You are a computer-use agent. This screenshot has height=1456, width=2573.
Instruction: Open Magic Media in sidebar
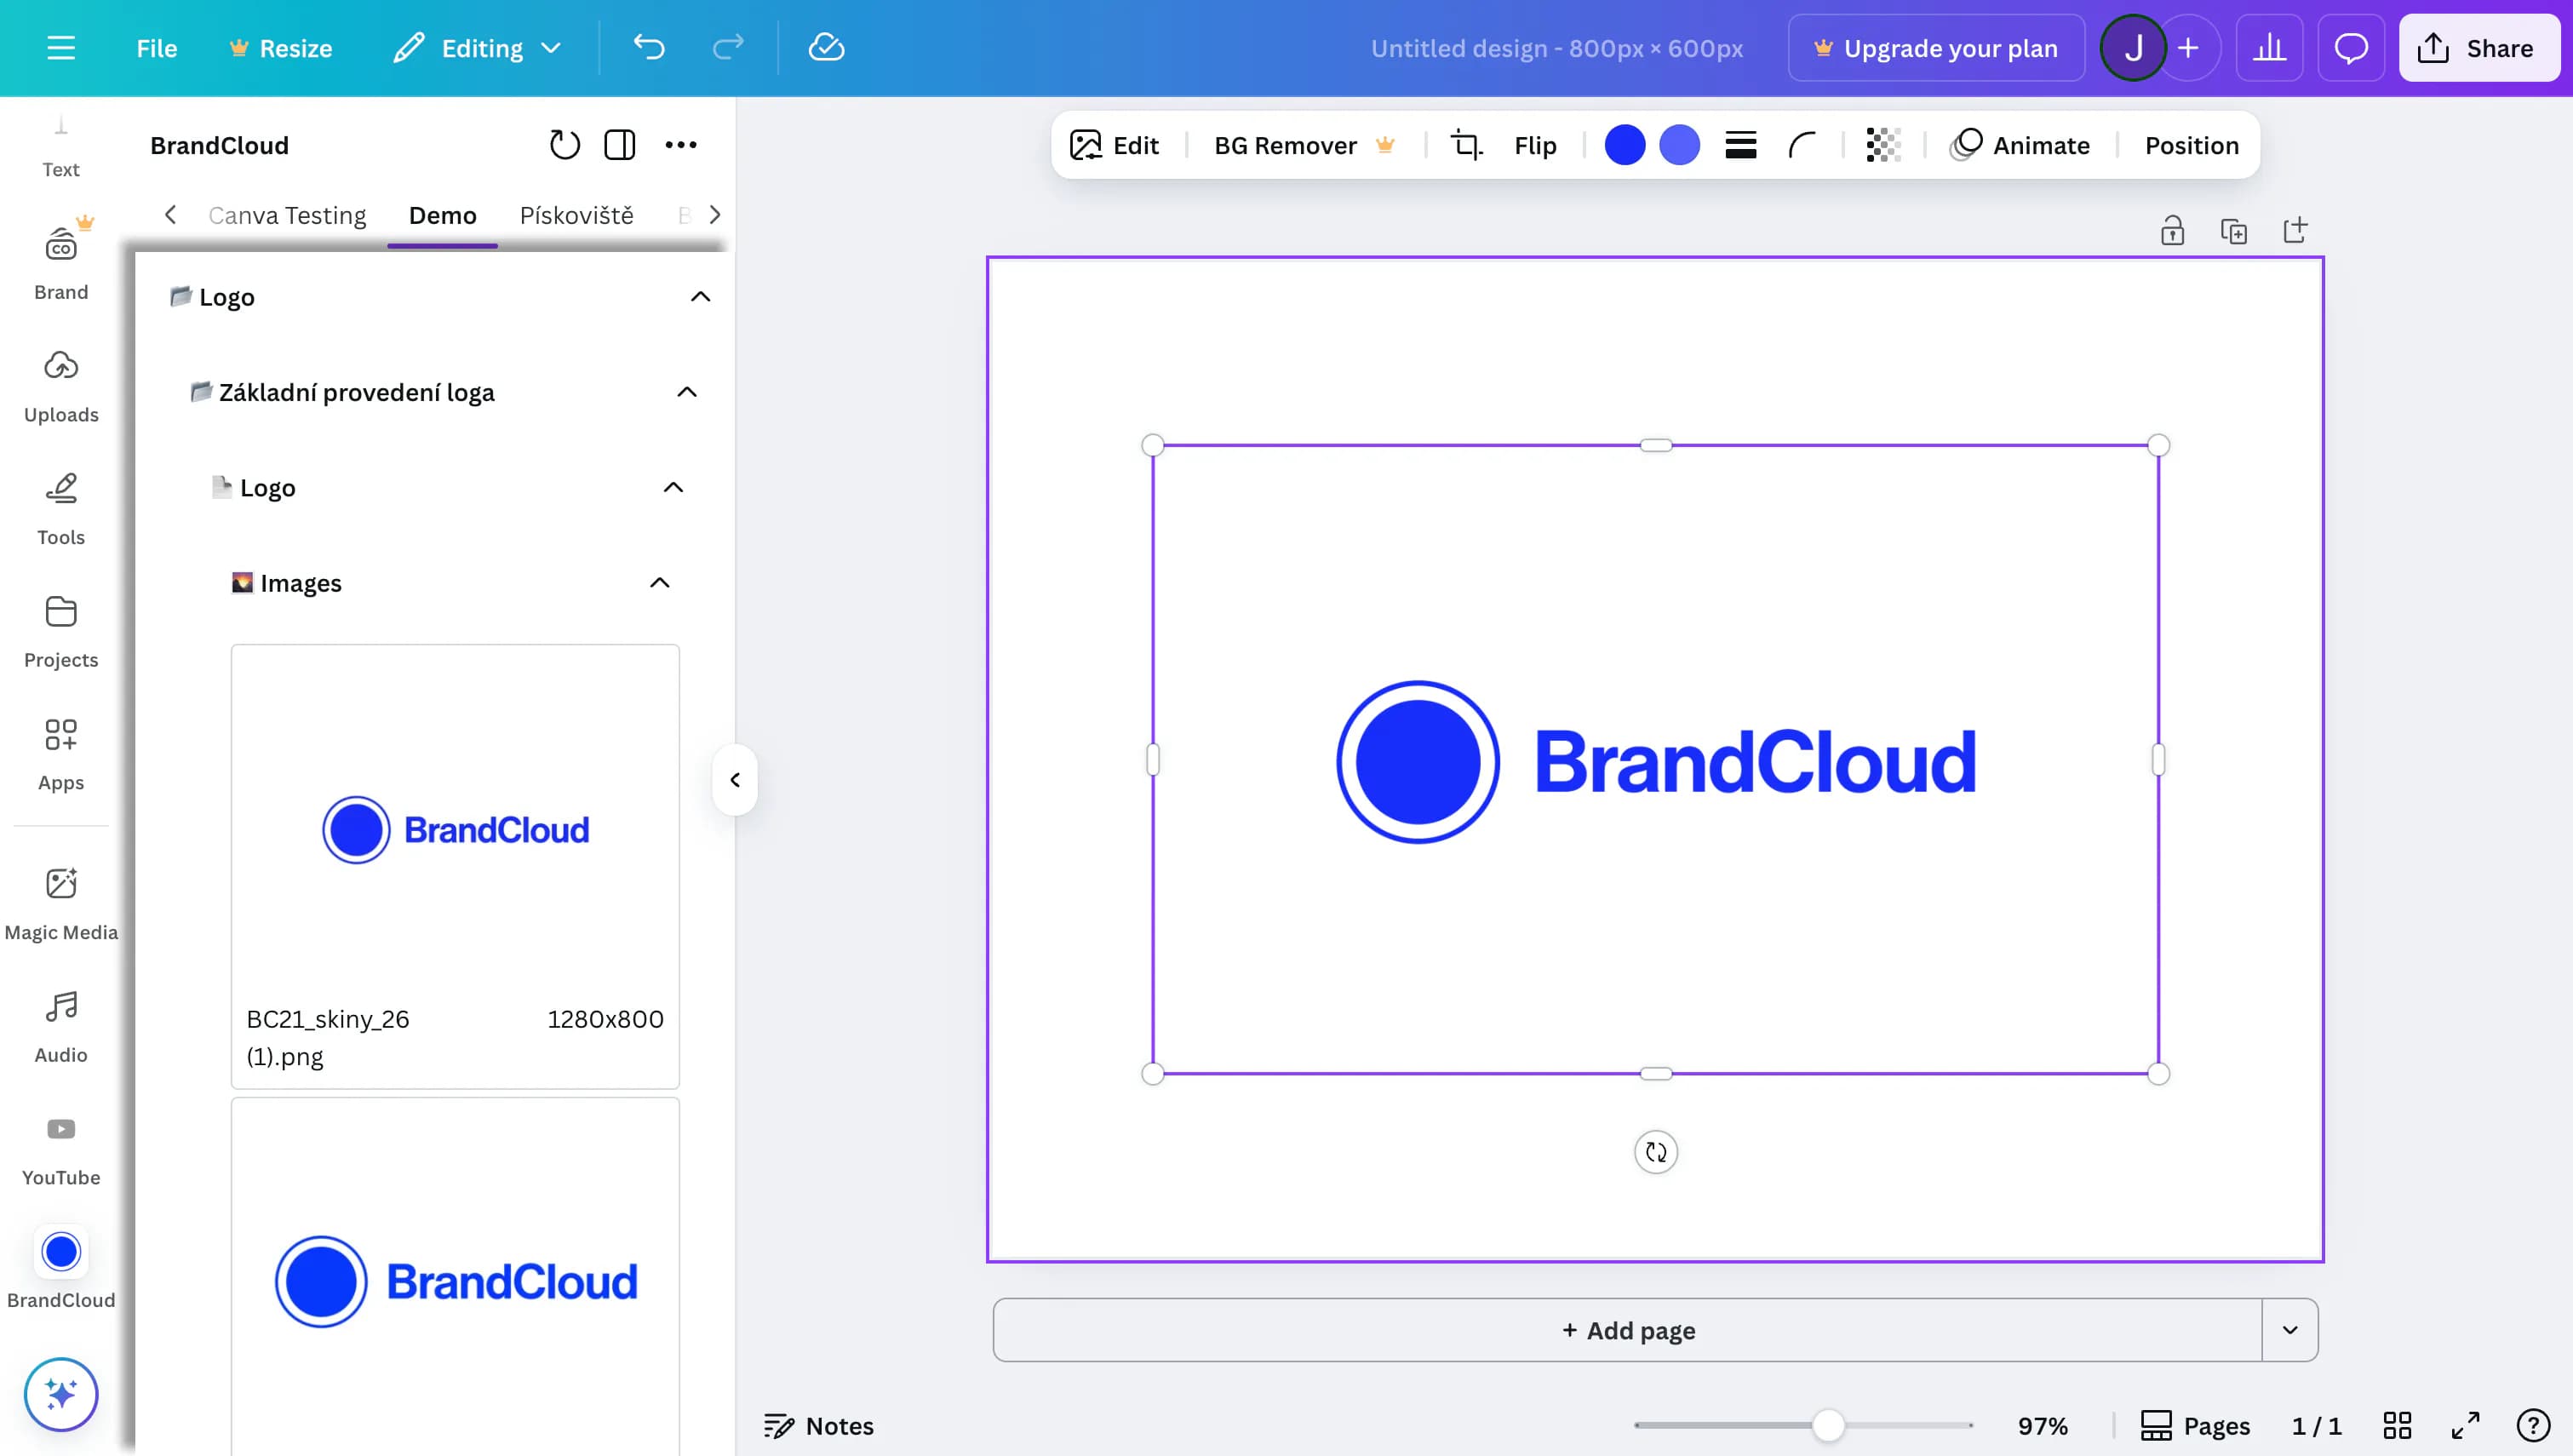pos(61,903)
